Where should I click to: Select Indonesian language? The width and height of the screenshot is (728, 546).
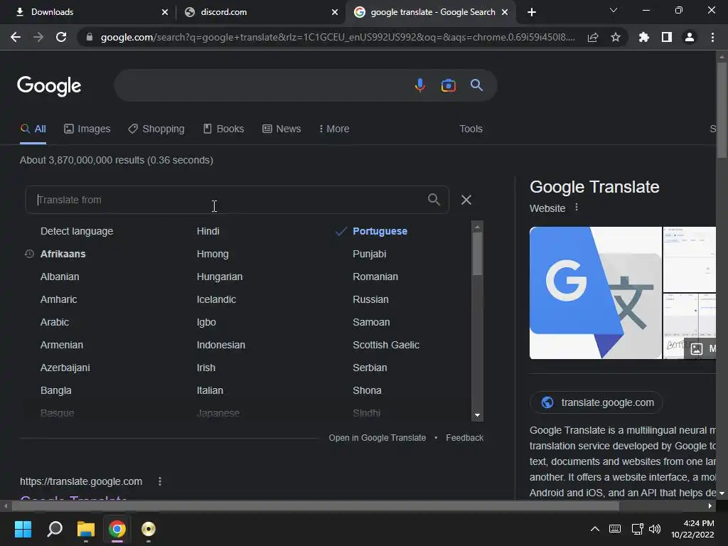[x=220, y=345]
